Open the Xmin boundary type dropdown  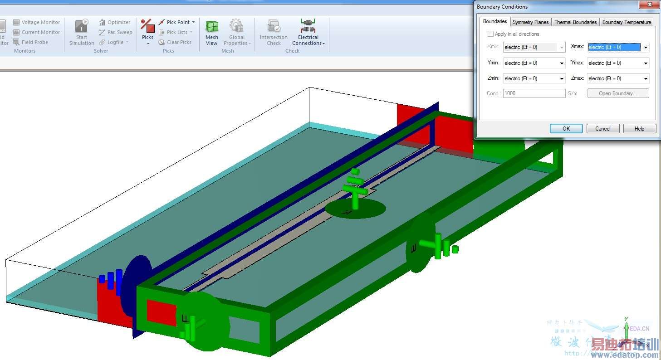tap(534, 47)
